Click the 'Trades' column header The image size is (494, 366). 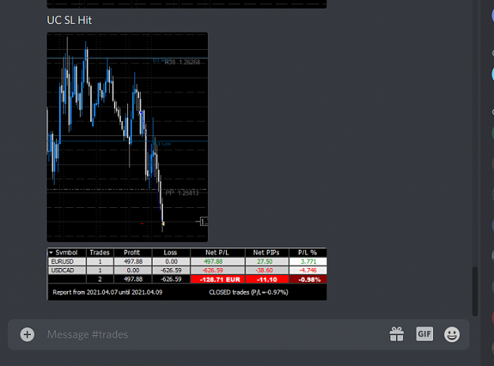tap(100, 253)
